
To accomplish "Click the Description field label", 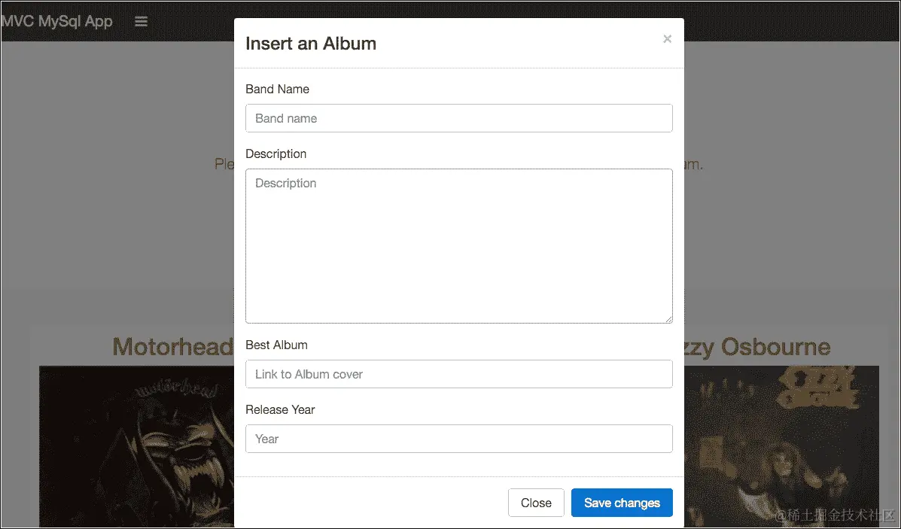I will (x=275, y=154).
